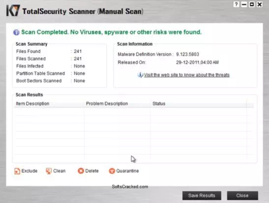Click the K7 logo icon
The height and width of the screenshot is (203, 269).
point(13,10)
